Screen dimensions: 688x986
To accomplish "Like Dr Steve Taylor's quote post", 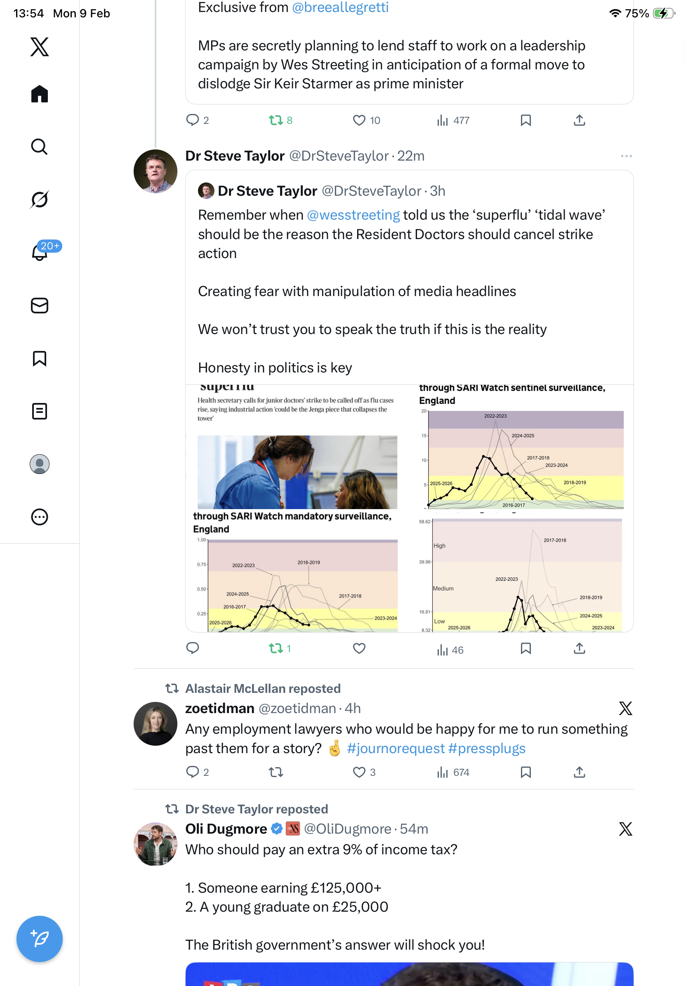I will click(x=359, y=648).
